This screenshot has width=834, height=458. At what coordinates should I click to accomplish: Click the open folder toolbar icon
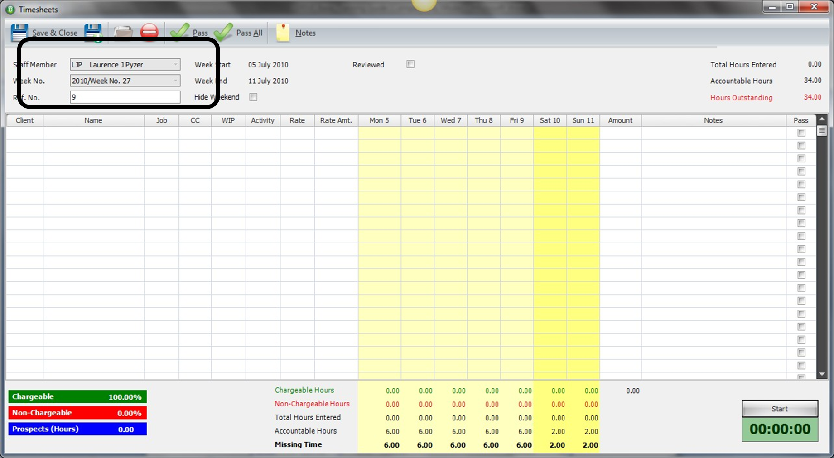[x=123, y=33]
